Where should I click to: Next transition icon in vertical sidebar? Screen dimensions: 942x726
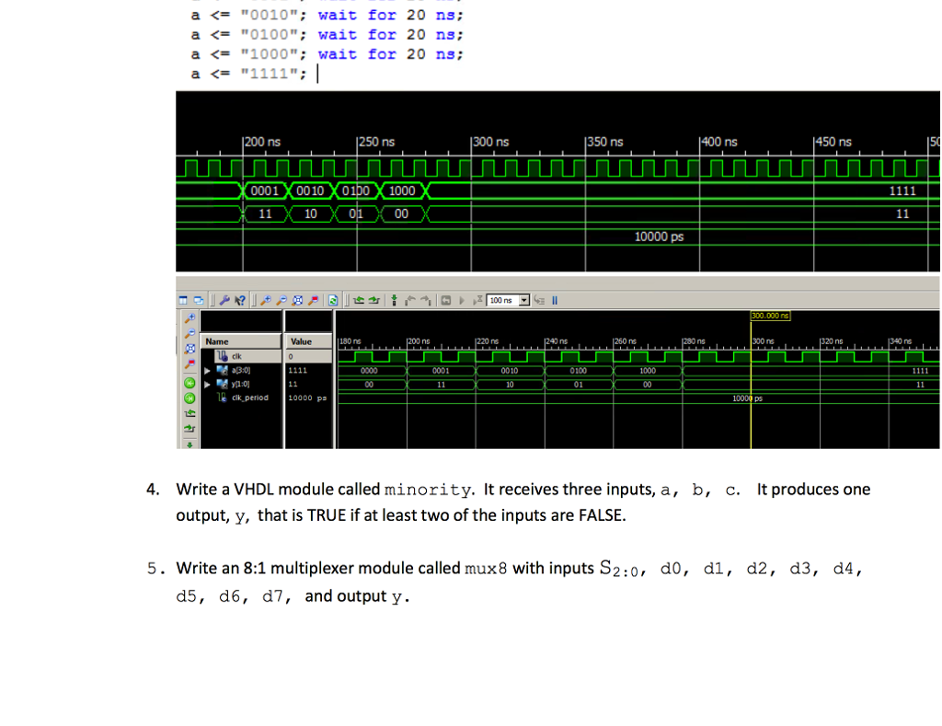tap(190, 429)
